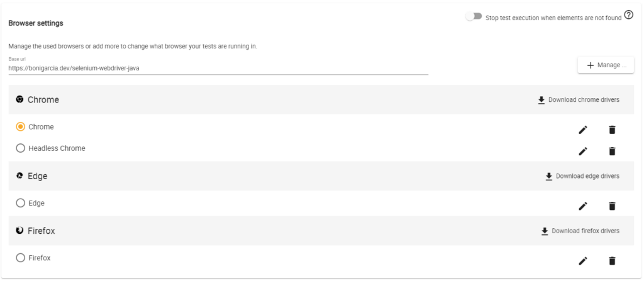Image resolution: width=644 pixels, height=281 pixels.
Task: Edit the Chrome browser entry
Action: click(583, 130)
